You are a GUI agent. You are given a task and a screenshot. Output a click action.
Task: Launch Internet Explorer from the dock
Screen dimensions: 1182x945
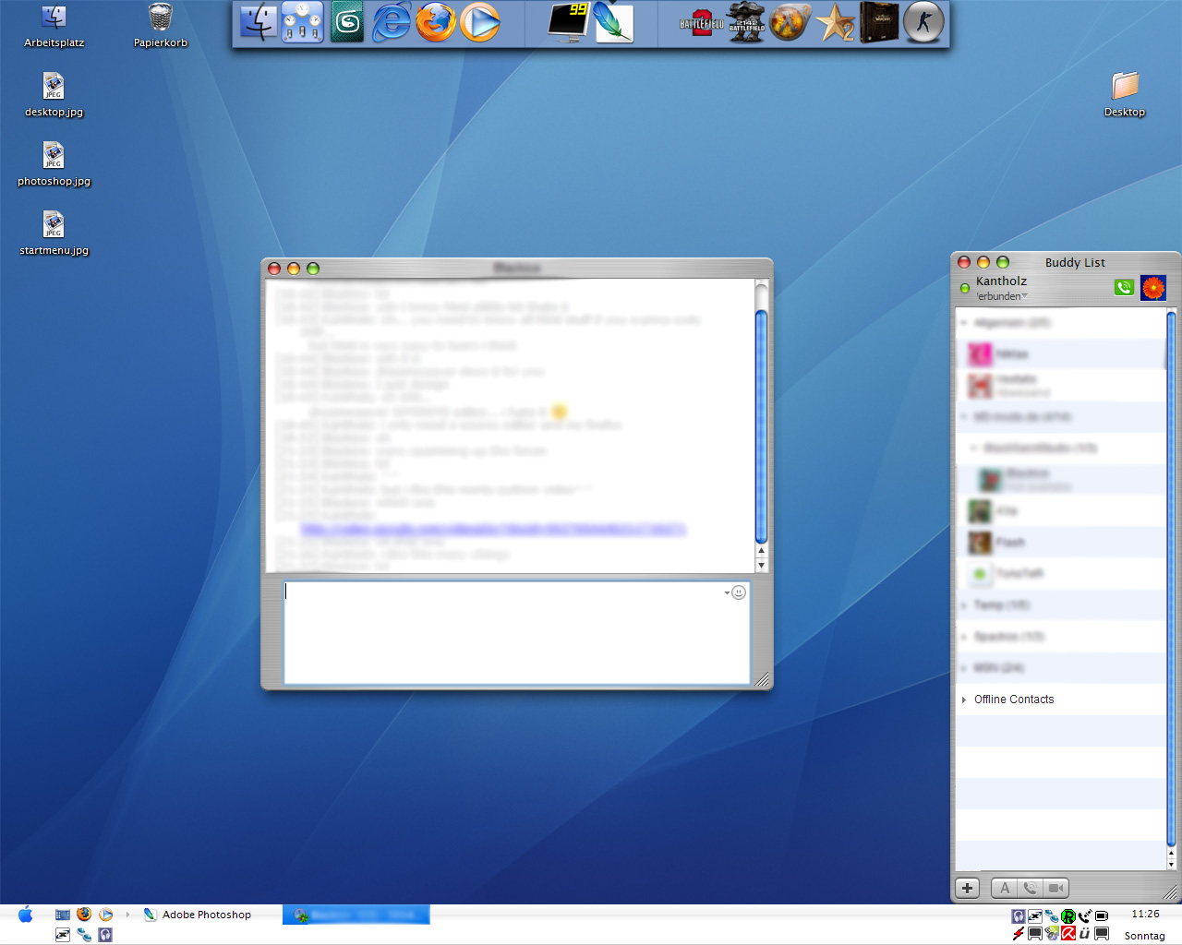coord(392,22)
